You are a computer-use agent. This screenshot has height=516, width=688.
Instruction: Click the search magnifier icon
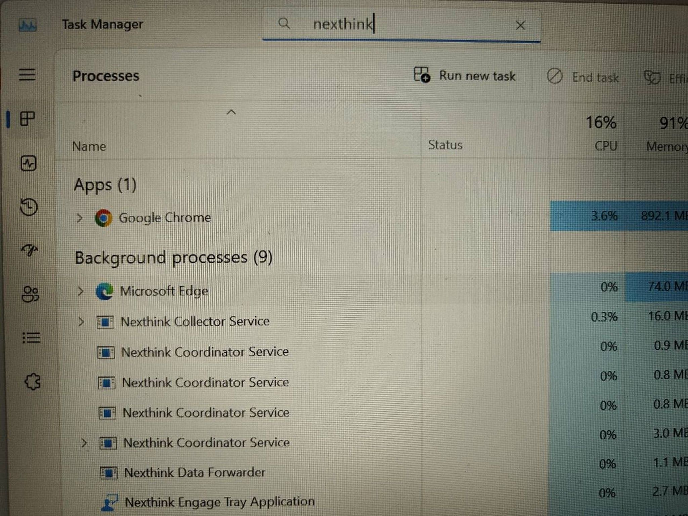coord(284,24)
